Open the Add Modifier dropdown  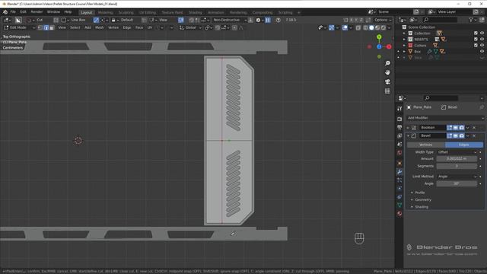point(445,118)
